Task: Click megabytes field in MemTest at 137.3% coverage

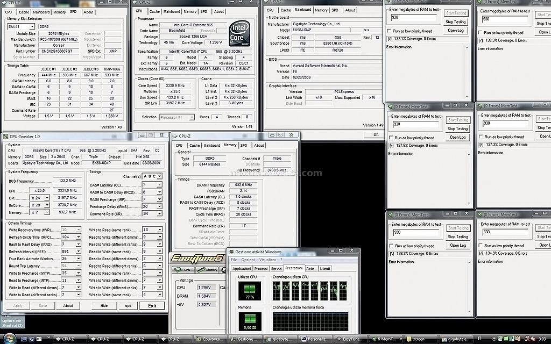Action: [x=505, y=123]
